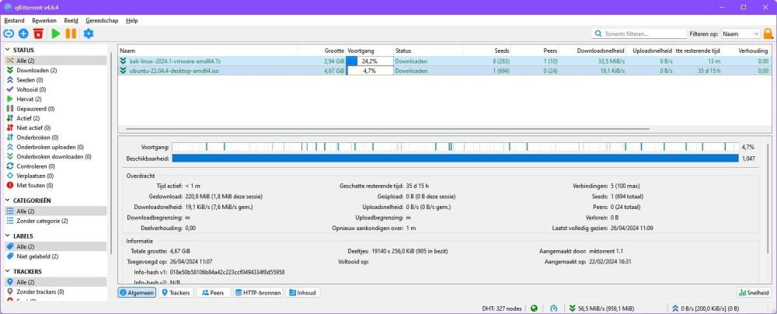
Task: Click the blue Beschikbaarheid bar
Action: click(x=455, y=159)
